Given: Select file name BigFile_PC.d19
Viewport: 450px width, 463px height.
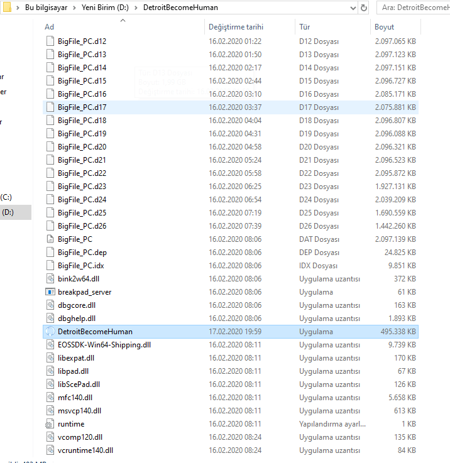Looking at the screenshot, I should (82, 134).
